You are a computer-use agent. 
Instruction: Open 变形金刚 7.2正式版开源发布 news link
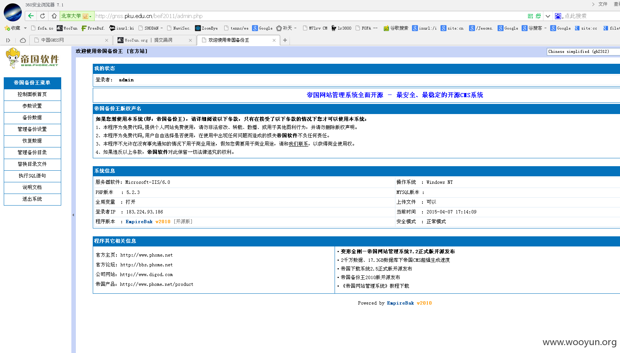pos(398,252)
